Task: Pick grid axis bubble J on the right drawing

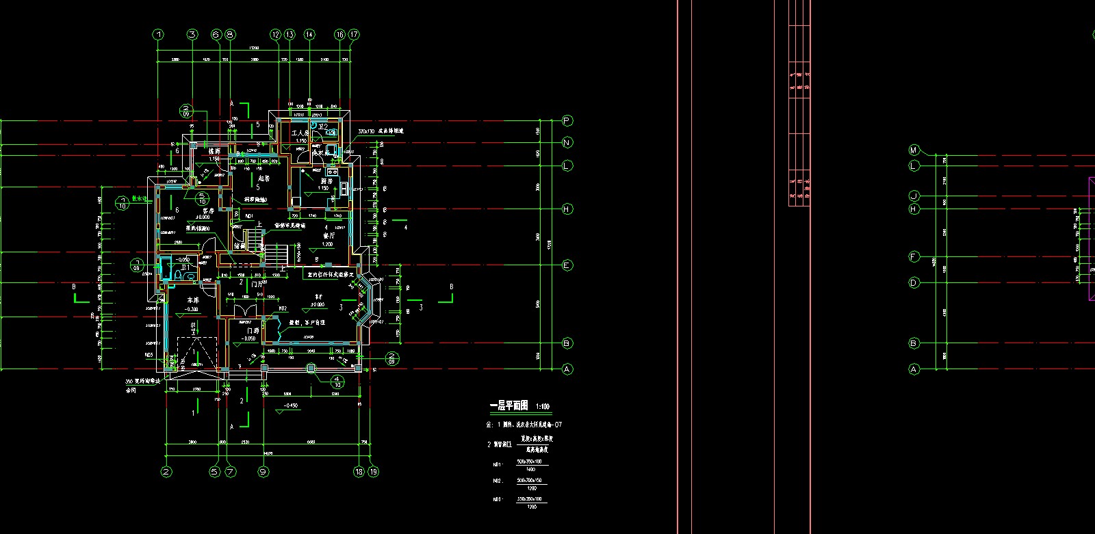Action: (914, 196)
